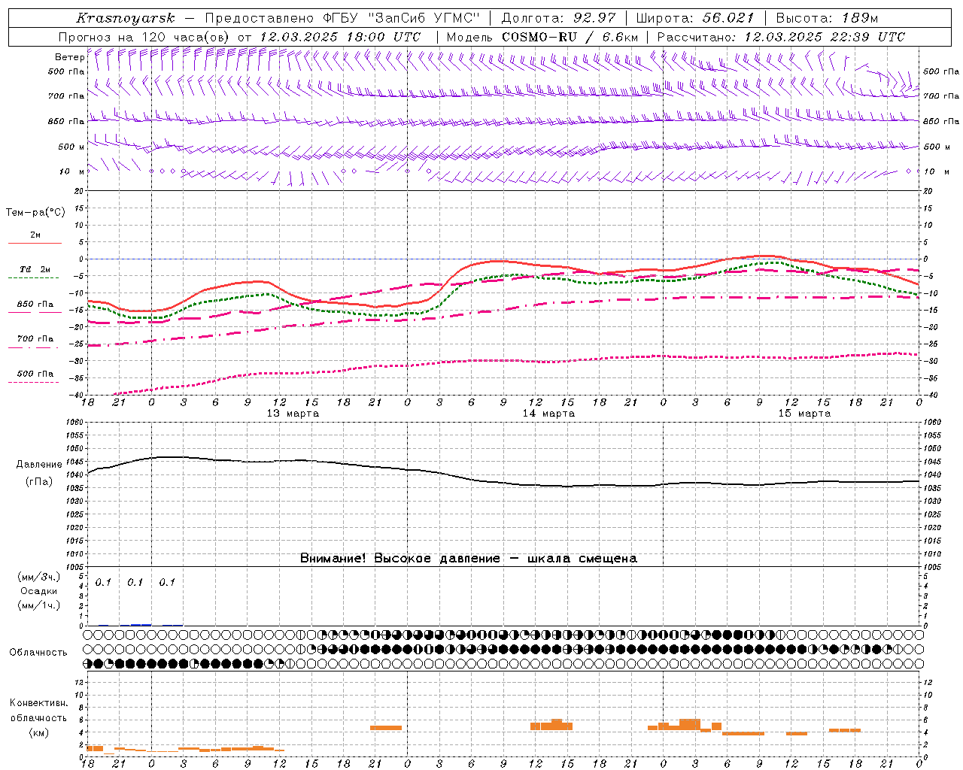Click the '500 гПа' label in the temperature legend
Screen dimensions: 963x770
(35, 374)
